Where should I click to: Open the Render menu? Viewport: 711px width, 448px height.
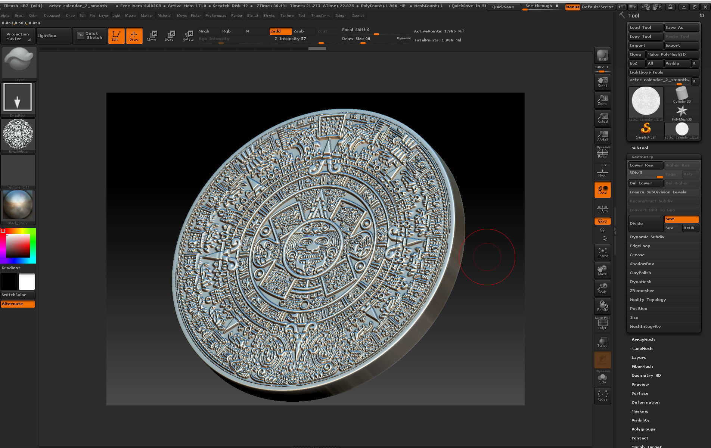(x=237, y=16)
